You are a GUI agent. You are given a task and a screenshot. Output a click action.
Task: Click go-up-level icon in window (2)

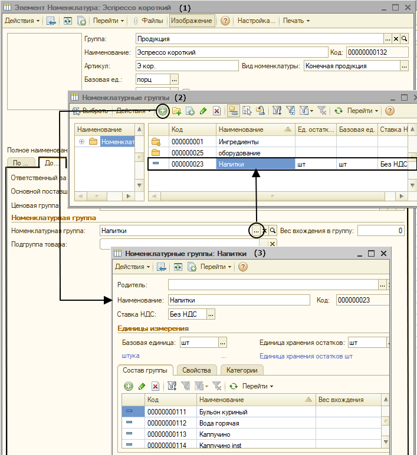(260, 111)
